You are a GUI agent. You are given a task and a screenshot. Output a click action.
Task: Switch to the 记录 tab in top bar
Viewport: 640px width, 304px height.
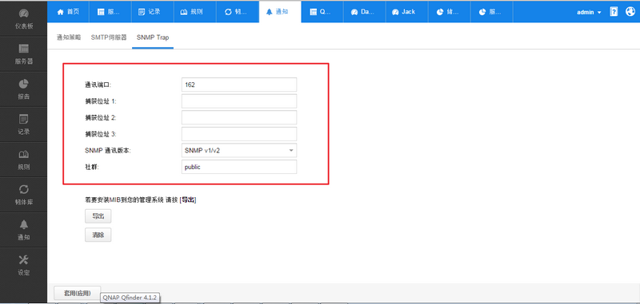coord(153,12)
